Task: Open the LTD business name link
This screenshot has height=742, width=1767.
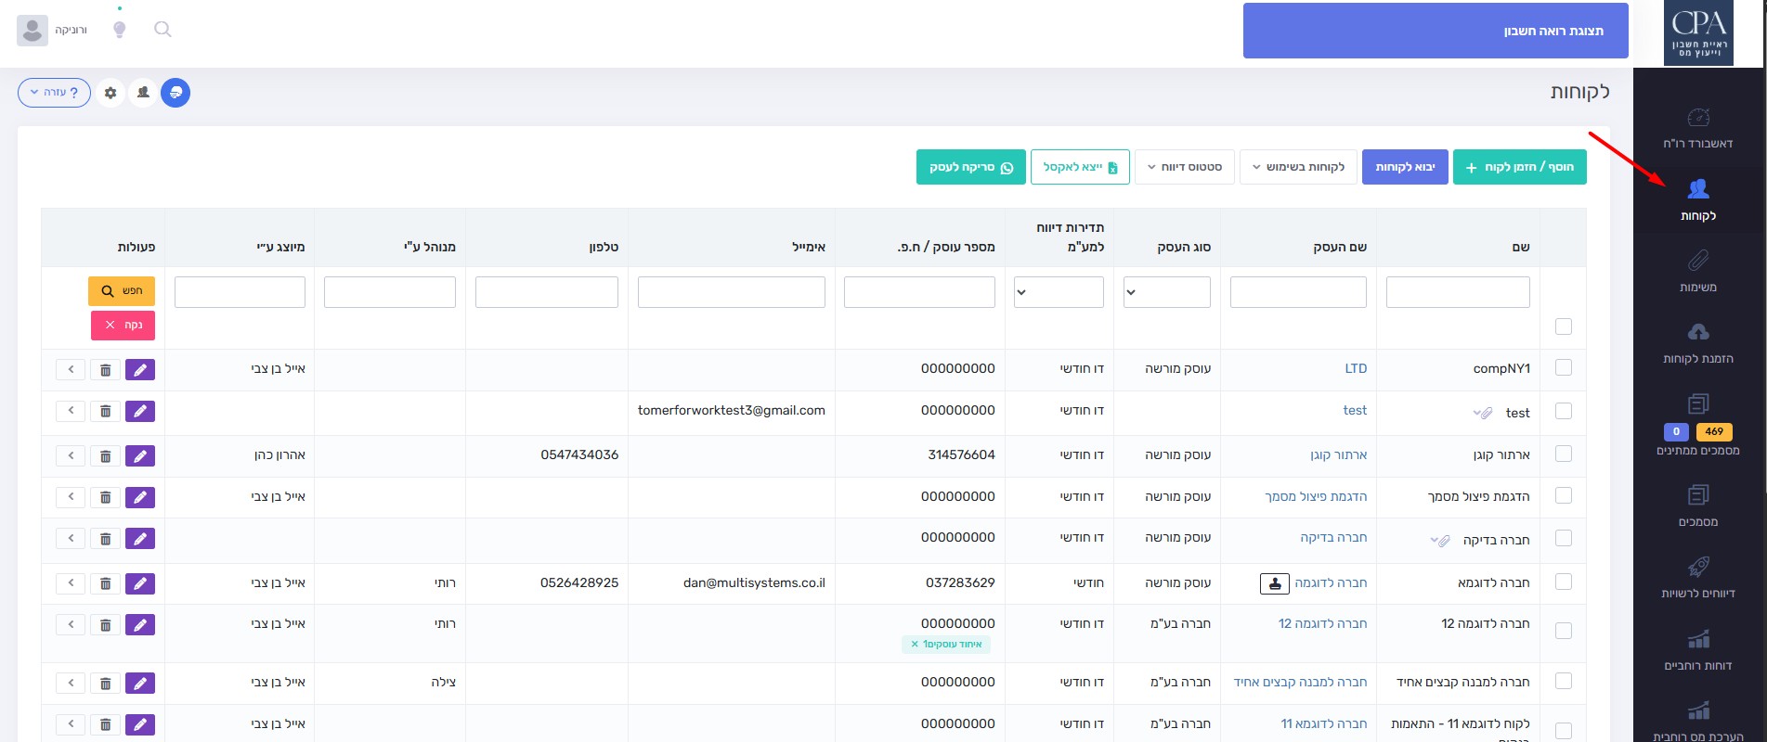Action: point(1356,368)
